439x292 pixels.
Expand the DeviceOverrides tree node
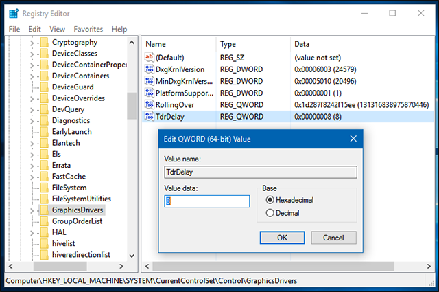point(32,99)
